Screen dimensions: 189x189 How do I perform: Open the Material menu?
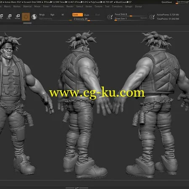tap(27, 6)
